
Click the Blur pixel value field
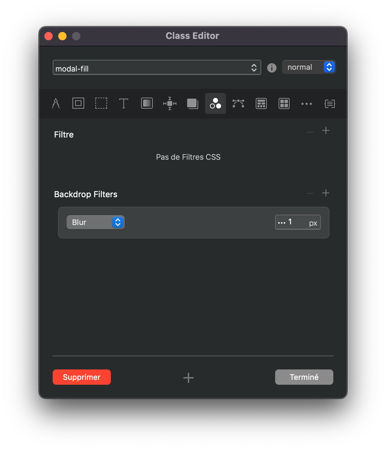(297, 222)
